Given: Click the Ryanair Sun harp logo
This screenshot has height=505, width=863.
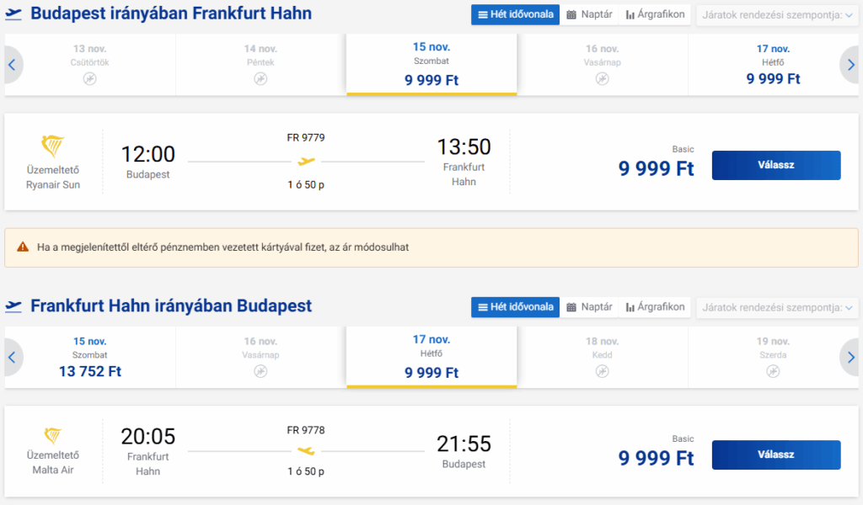Looking at the screenshot, I should point(53,146).
